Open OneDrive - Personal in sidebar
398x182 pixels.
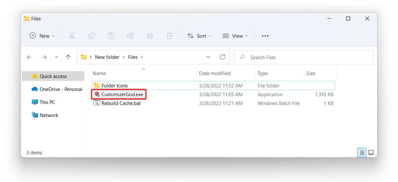(61, 89)
